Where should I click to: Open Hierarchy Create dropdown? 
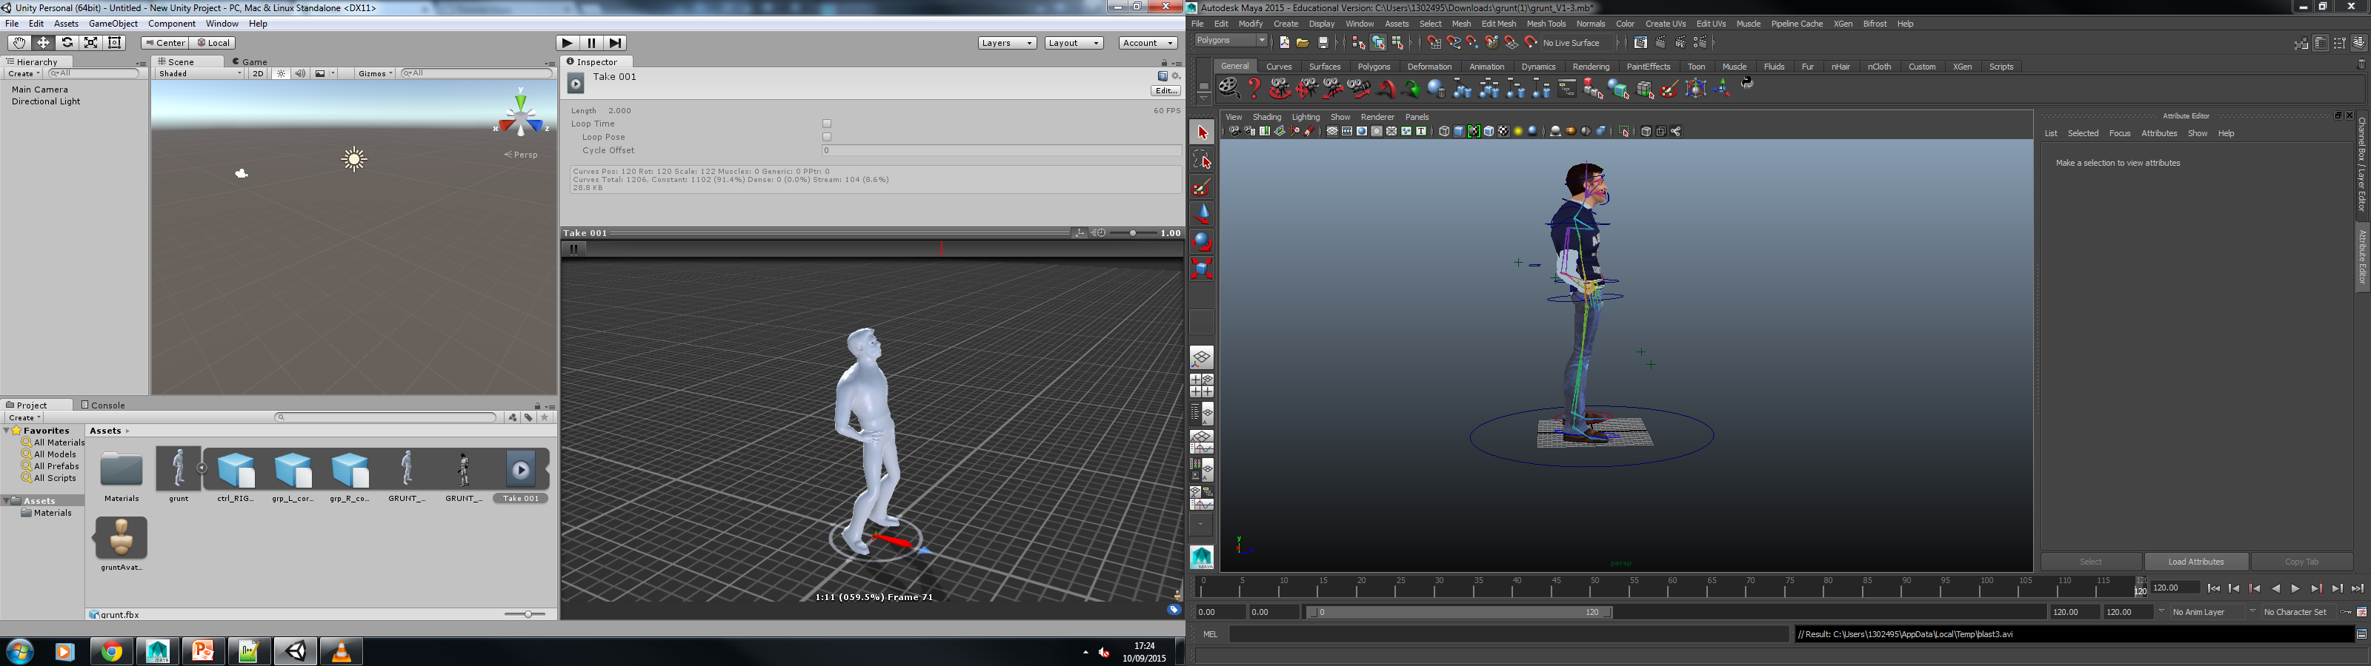pos(24,73)
